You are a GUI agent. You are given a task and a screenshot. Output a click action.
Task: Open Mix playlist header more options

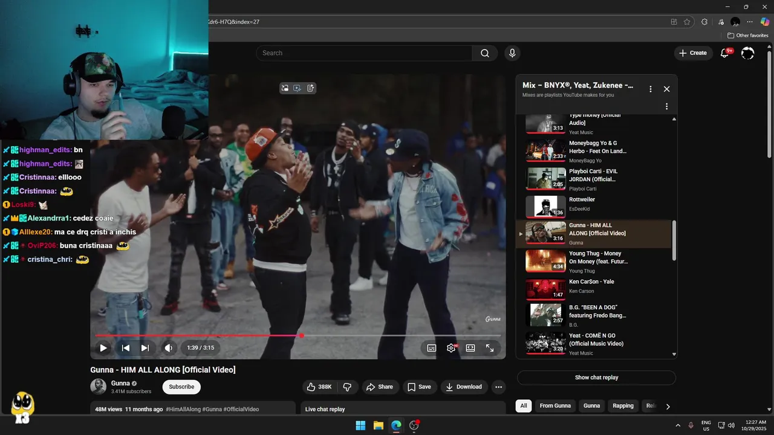pyautogui.click(x=651, y=89)
